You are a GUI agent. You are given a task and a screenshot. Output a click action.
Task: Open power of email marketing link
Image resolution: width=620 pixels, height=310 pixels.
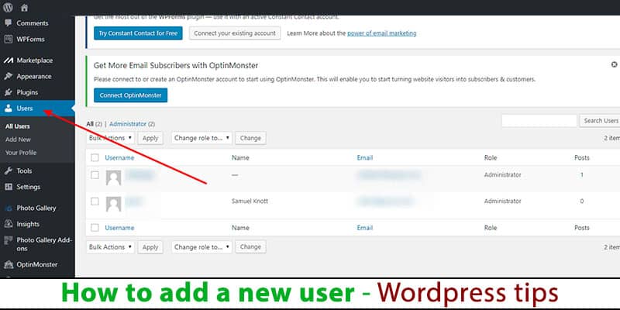point(381,33)
